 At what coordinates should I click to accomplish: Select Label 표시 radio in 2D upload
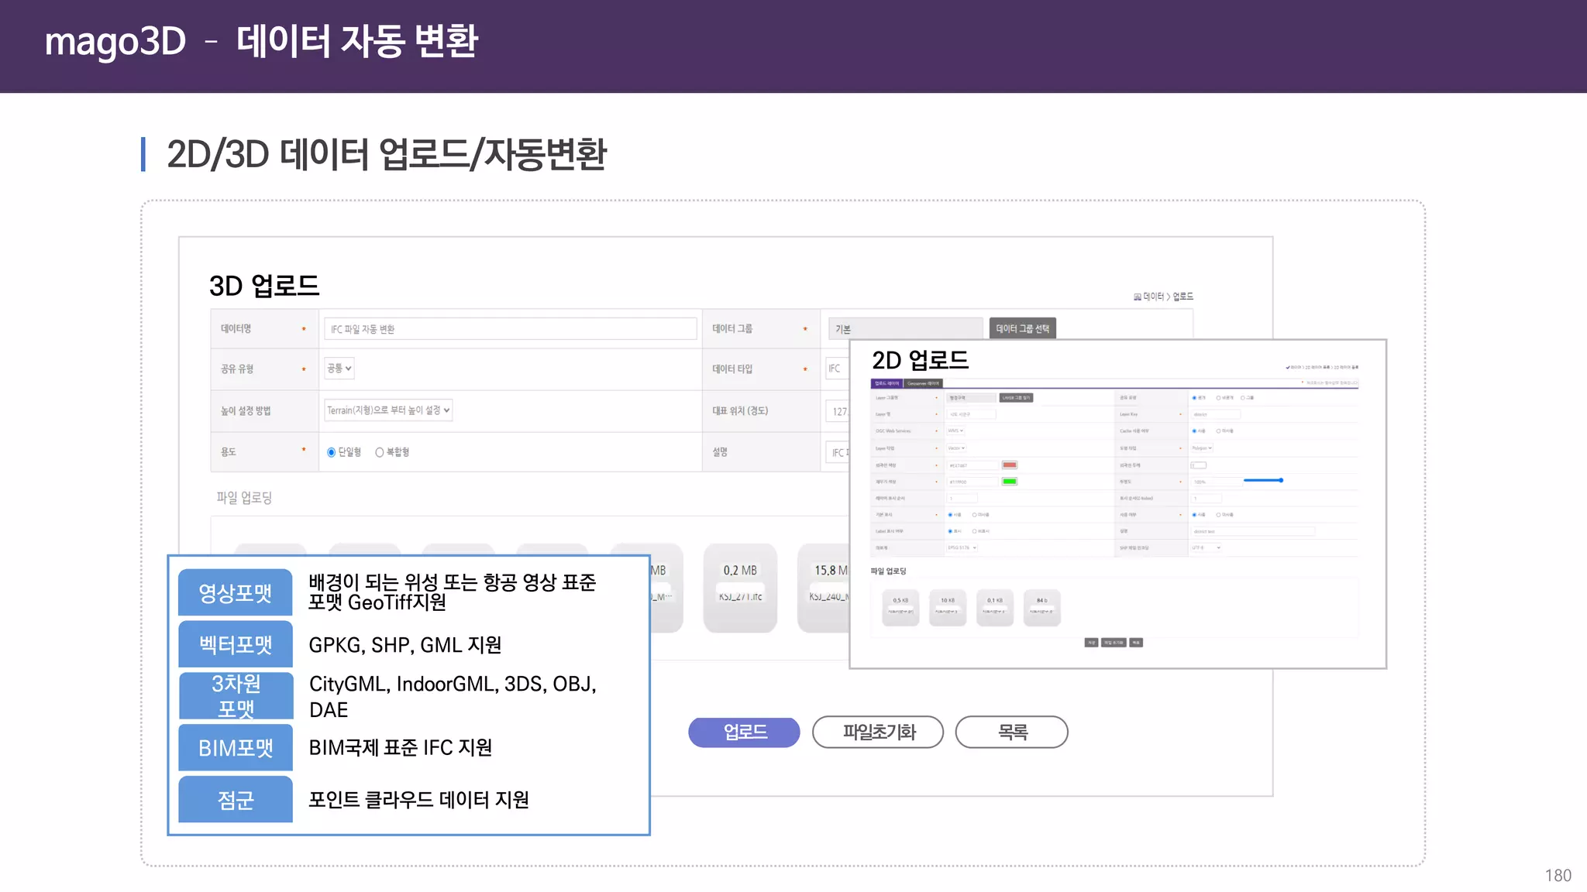(x=950, y=531)
